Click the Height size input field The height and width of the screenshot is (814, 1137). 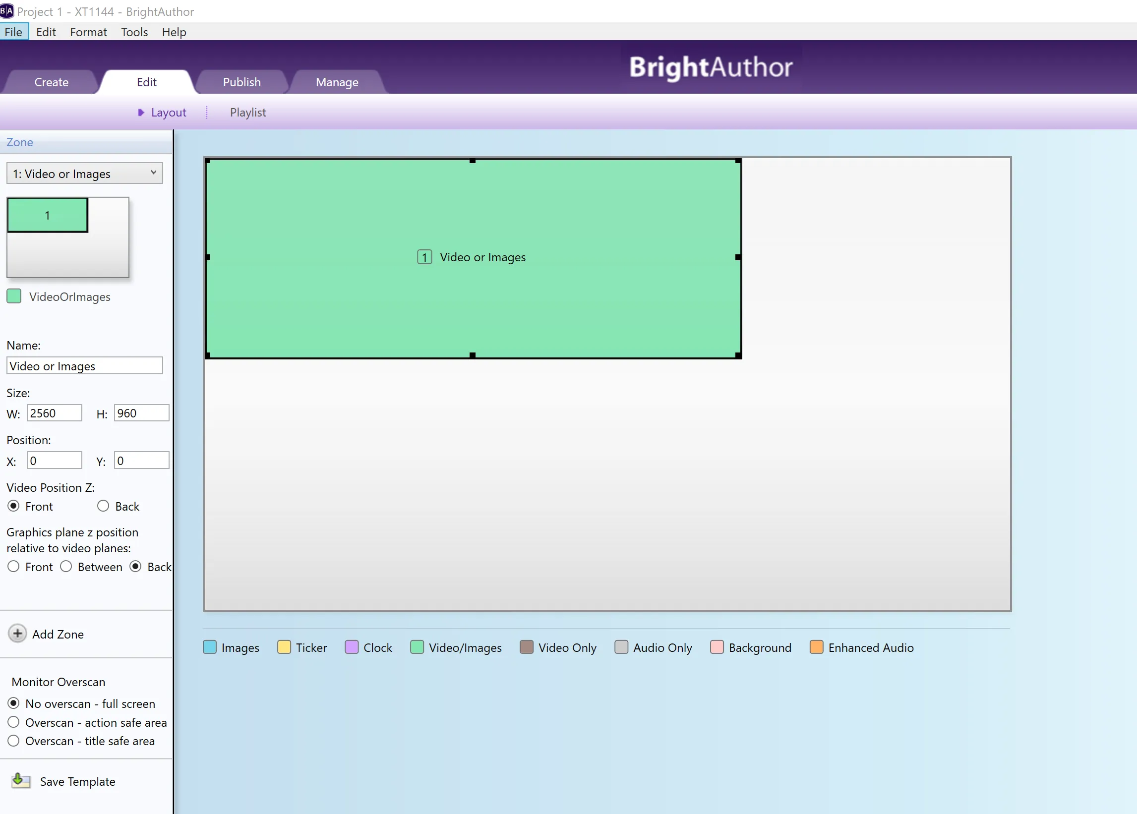tap(141, 413)
